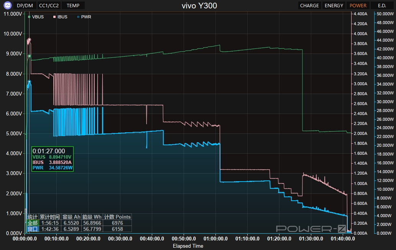Click the energy value 56.8966
Viewport: 396px width, 250px height.
[92, 223]
